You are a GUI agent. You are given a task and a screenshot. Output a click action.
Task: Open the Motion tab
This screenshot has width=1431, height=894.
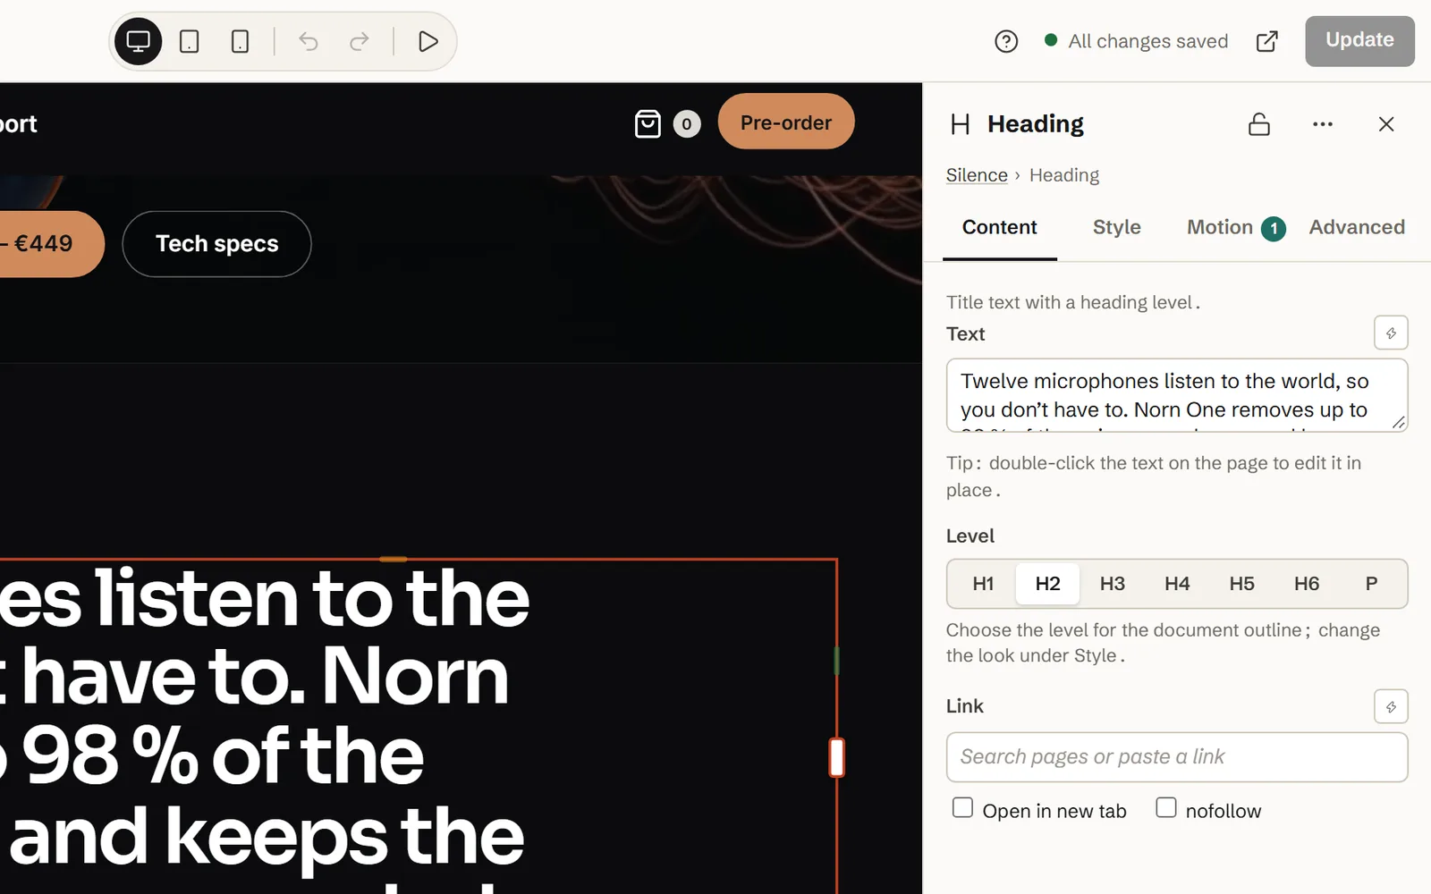pos(1220,227)
